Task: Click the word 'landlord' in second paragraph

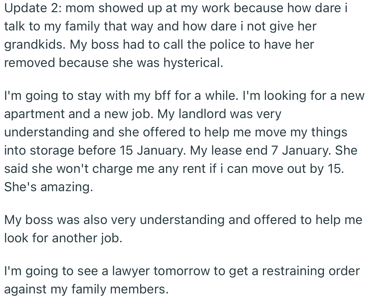Action: pos(201,114)
